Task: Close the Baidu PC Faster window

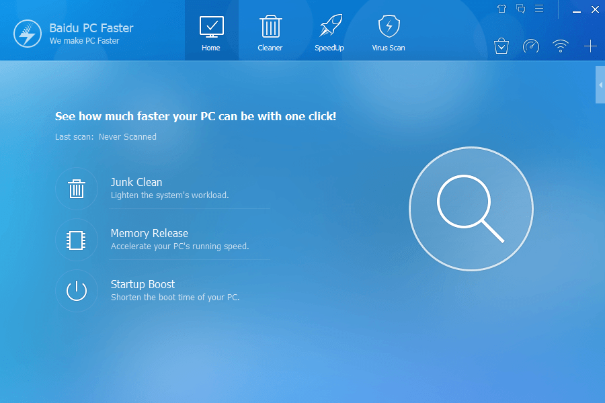Action: click(595, 9)
